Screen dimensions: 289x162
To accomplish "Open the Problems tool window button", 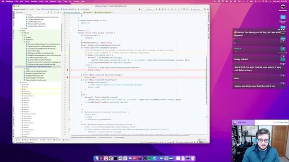I will point(34,140).
